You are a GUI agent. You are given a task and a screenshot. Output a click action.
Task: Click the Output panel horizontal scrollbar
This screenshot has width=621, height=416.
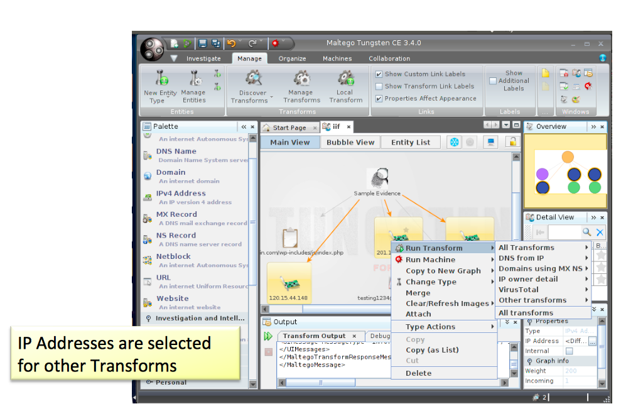pyautogui.click(x=394, y=383)
